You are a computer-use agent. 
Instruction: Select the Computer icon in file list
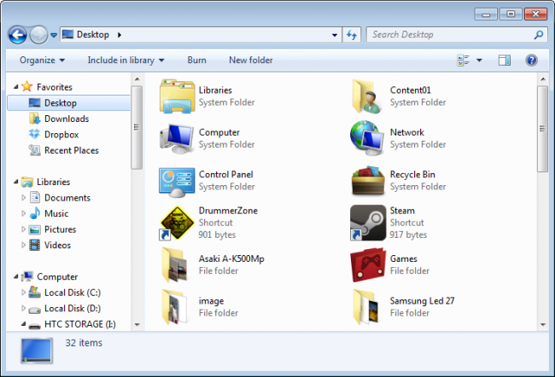[177, 138]
